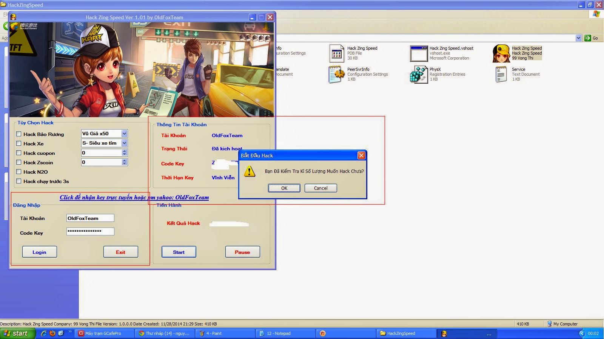Image resolution: width=604 pixels, height=339 pixels.
Task: Click OK in the Bắt Đầu Hack dialog
Action: pos(284,188)
